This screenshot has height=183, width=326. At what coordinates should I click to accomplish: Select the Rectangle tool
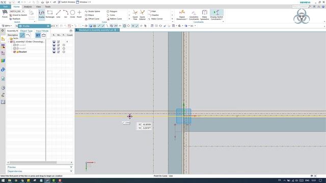point(50,14)
